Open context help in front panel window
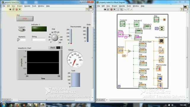The height and width of the screenshot is (107, 190). [87, 9]
